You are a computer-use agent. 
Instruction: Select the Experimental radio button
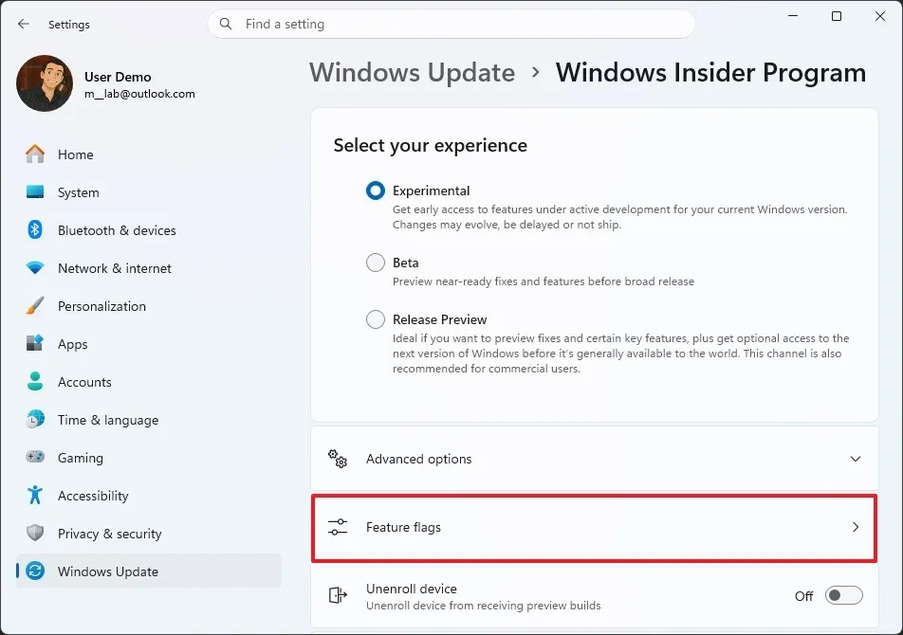pos(376,190)
